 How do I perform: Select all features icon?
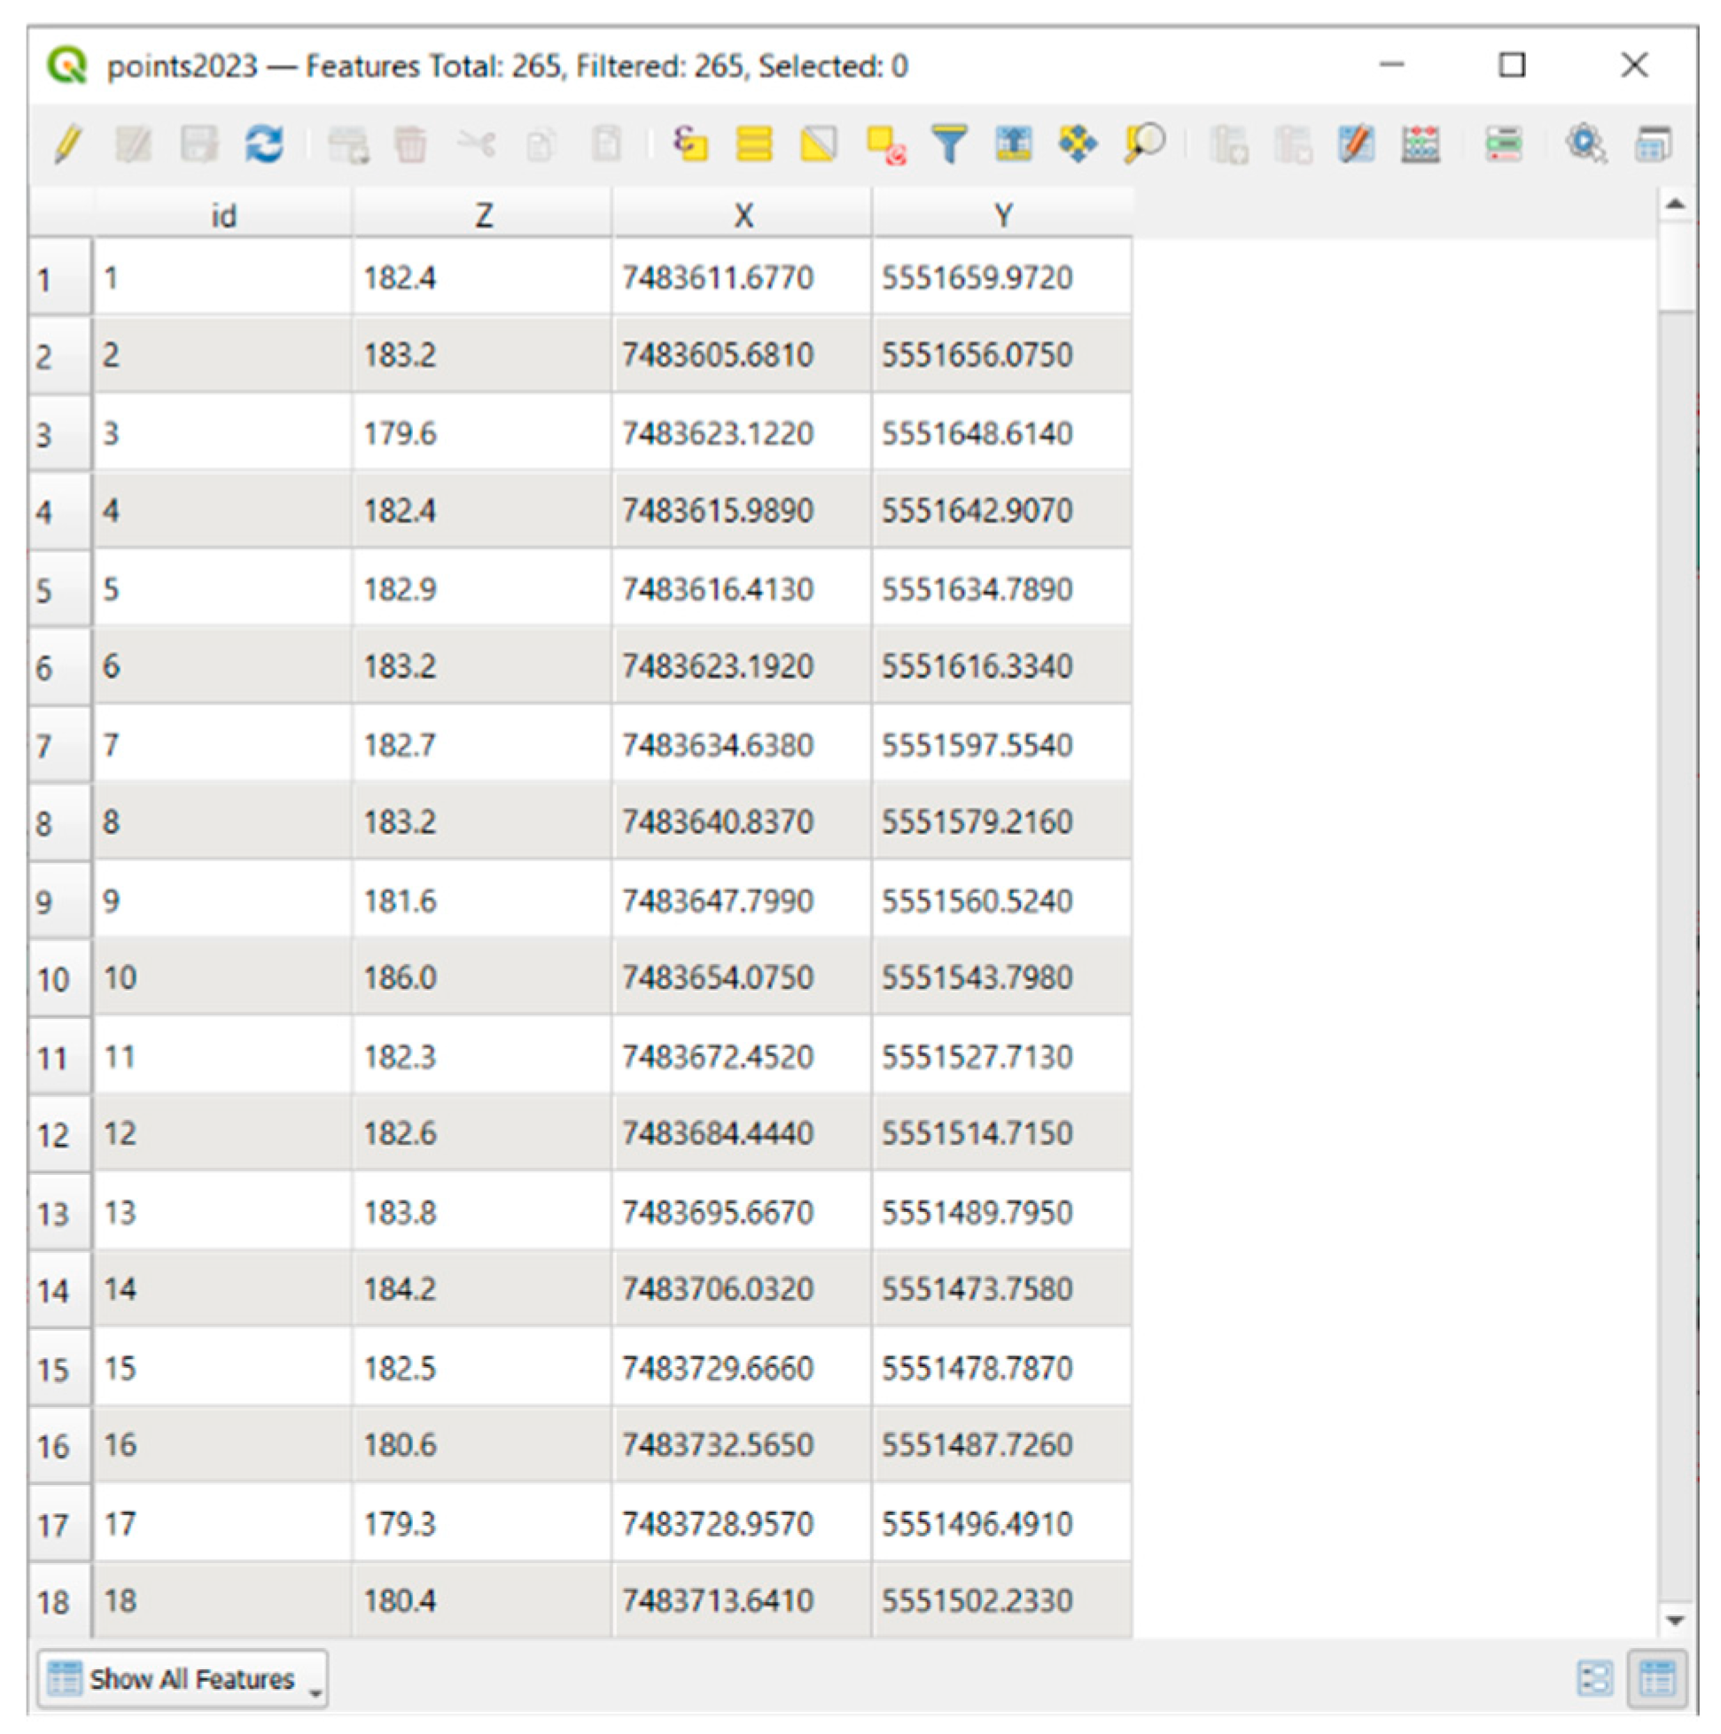(x=754, y=144)
